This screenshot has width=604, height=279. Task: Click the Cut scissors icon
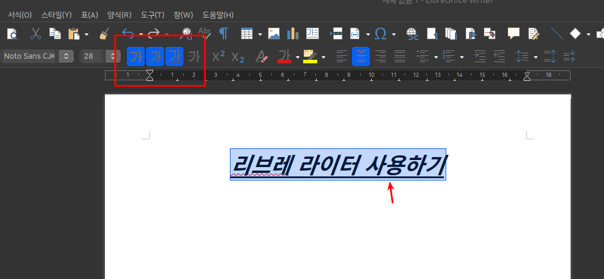(36, 33)
